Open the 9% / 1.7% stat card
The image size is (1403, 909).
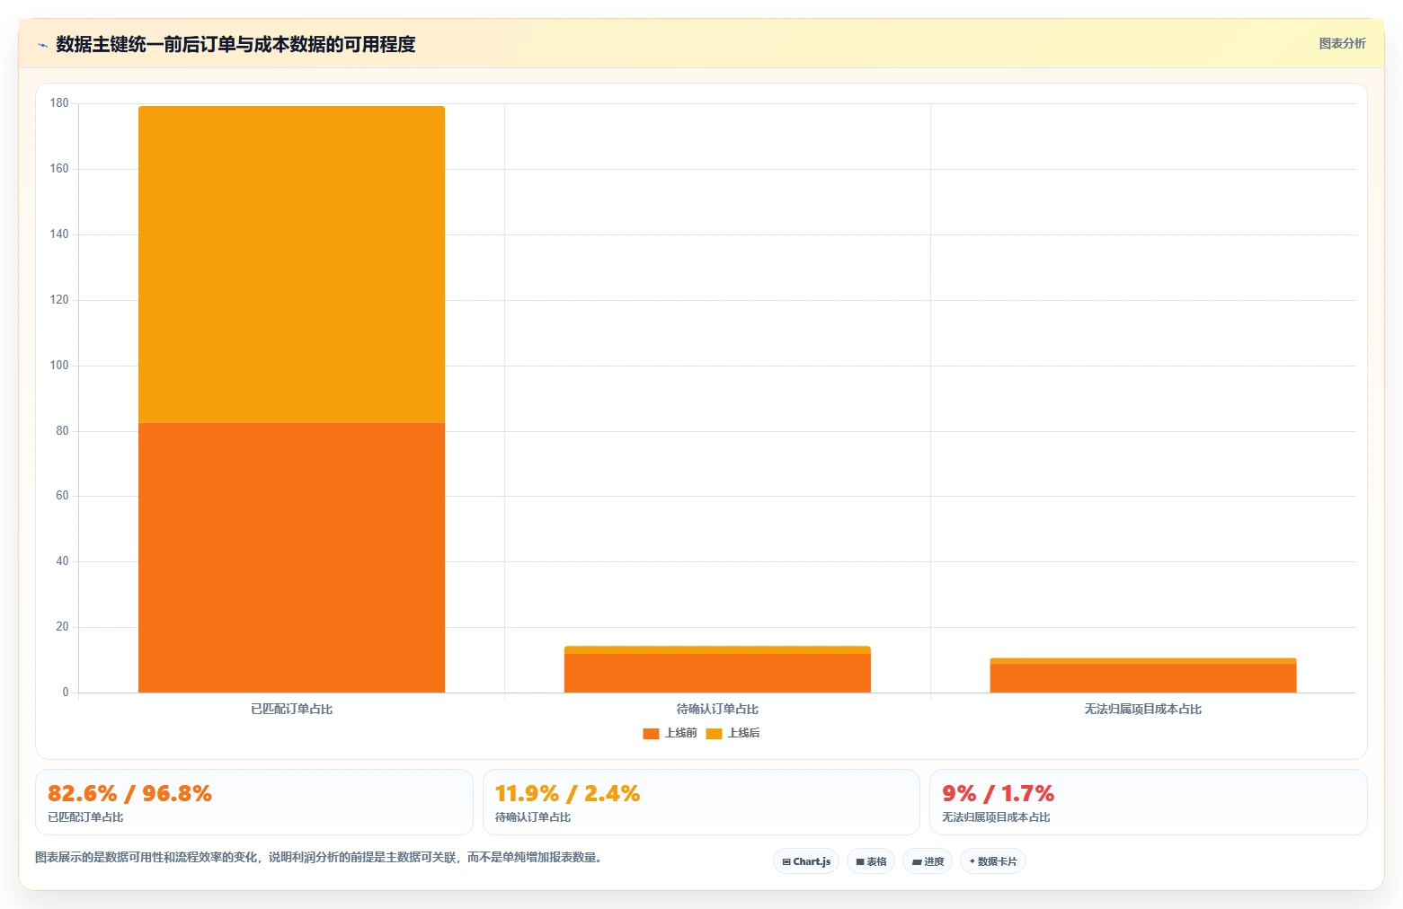1149,802
